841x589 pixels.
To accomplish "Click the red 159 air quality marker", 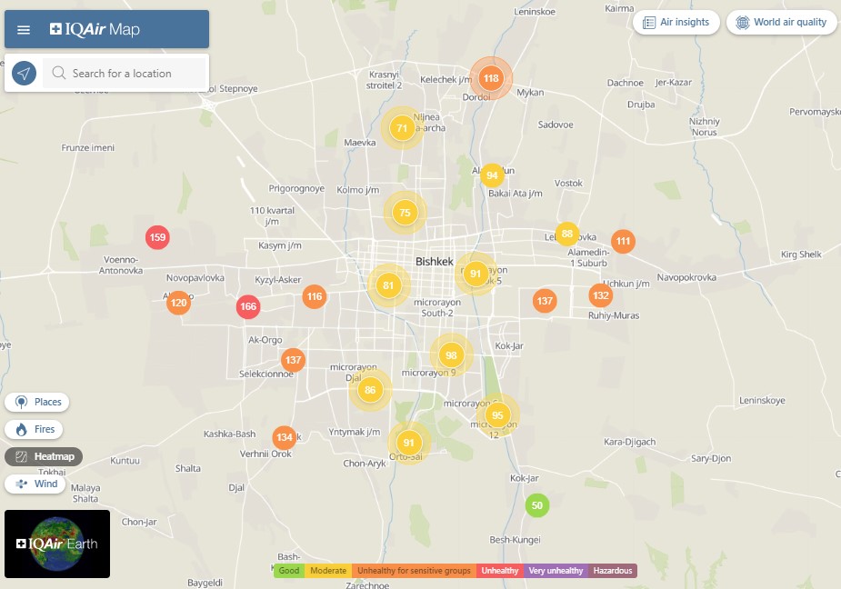I will click(x=157, y=238).
